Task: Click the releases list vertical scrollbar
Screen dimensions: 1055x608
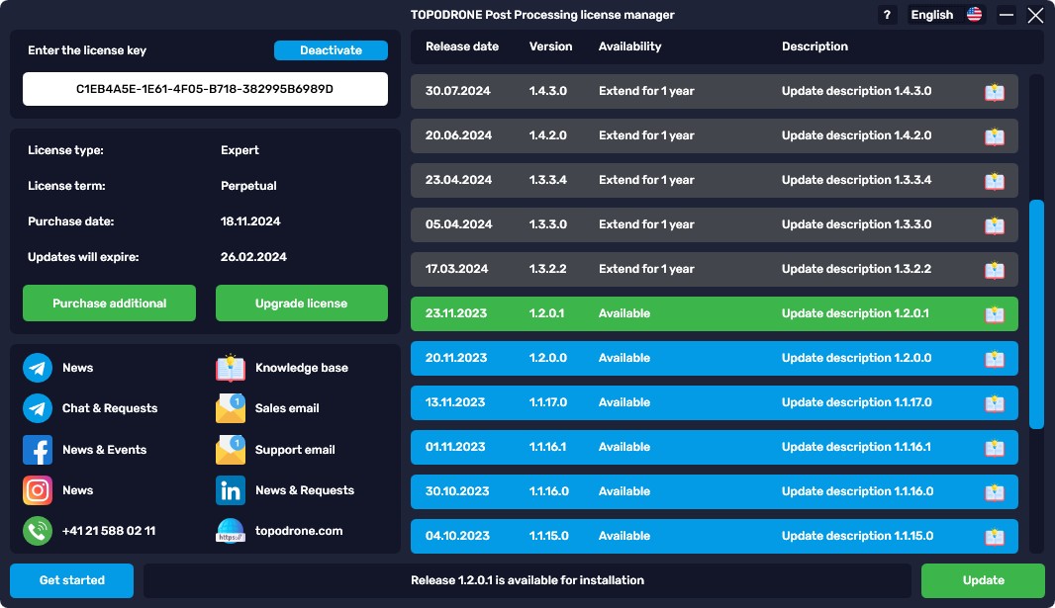Action: 1036,314
